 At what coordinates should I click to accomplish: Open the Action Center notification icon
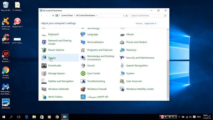coord(194,117)
